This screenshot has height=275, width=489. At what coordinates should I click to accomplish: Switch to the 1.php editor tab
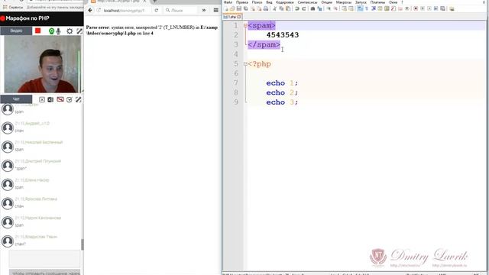(x=232, y=17)
